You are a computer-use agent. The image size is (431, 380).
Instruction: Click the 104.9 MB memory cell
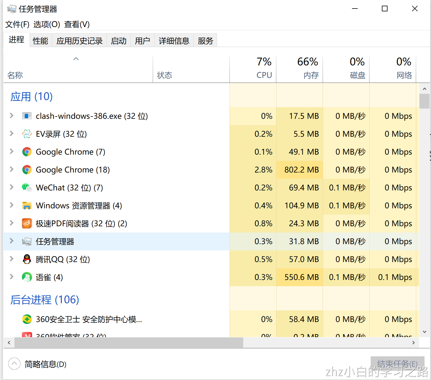click(x=299, y=205)
